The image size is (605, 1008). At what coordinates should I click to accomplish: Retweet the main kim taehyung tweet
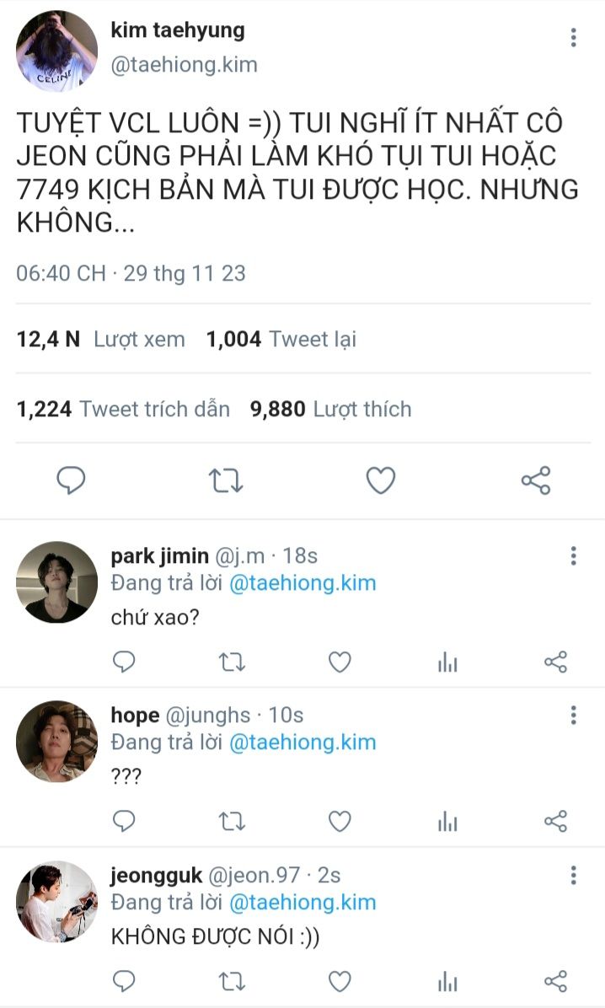tap(226, 480)
